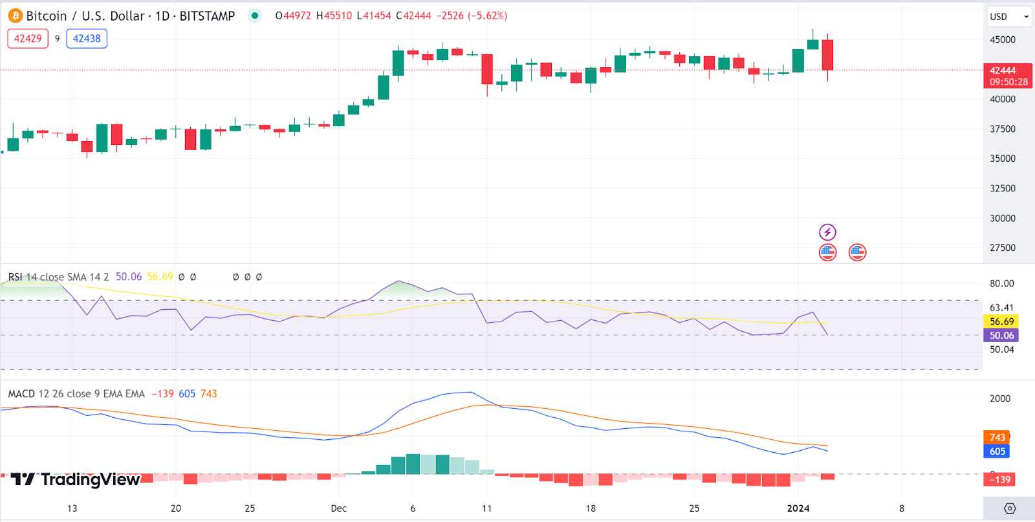The image size is (1035, 522).
Task: Click the purple RSI value label 50.06
Action: coord(1001,335)
